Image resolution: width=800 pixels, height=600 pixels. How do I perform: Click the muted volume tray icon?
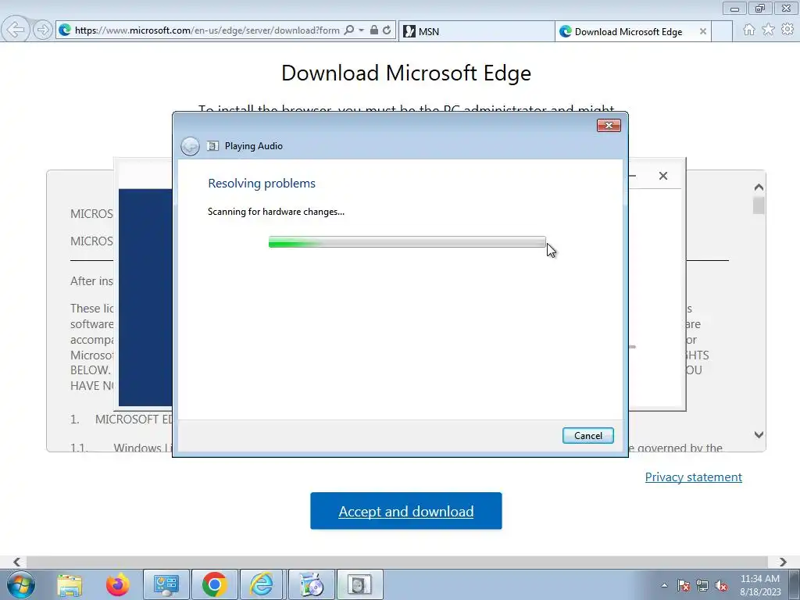721,585
